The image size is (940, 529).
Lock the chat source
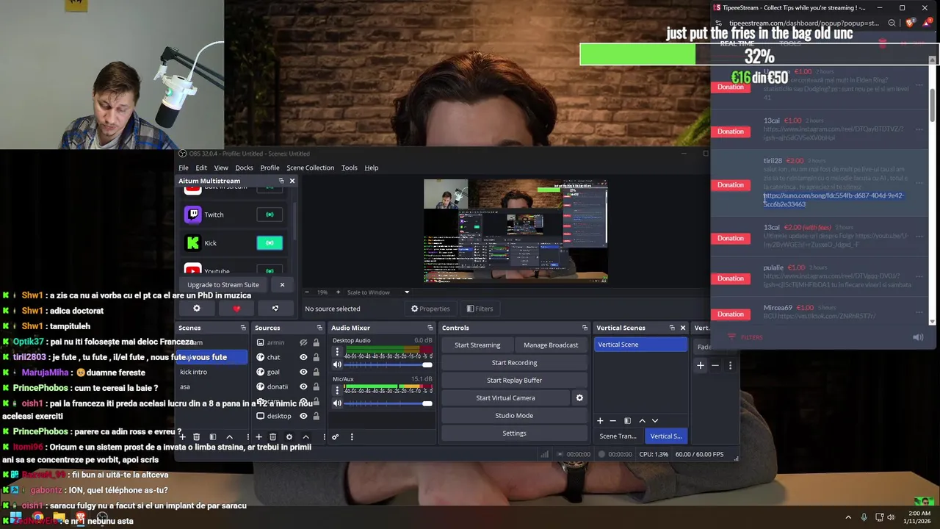click(x=317, y=357)
